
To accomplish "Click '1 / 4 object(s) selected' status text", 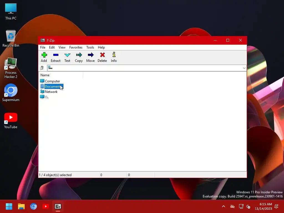I will point(55,175).
